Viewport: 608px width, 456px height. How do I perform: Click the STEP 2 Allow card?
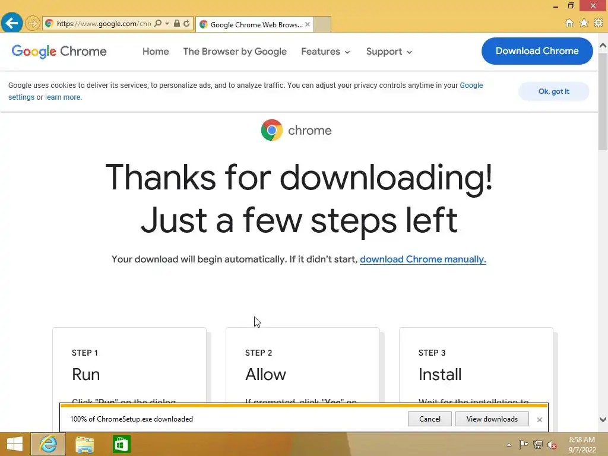pyautogui.click(x=302, y=365)
